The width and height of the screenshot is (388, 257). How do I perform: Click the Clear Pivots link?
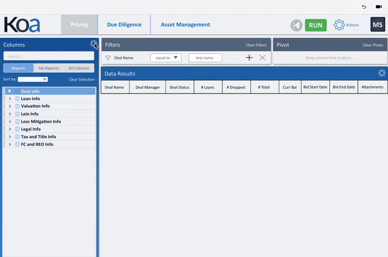pyautogui.click(x=372, y=45)
